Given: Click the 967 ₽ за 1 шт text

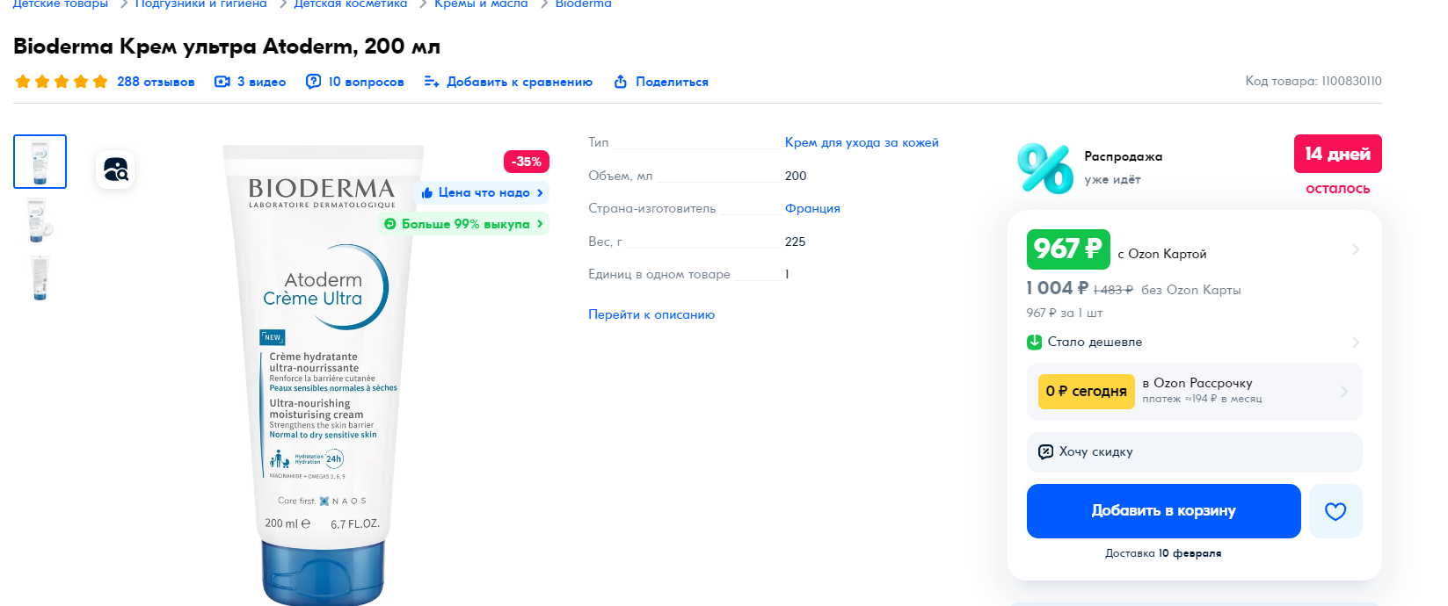Looking at the screenshot, I should point(1064,313).
